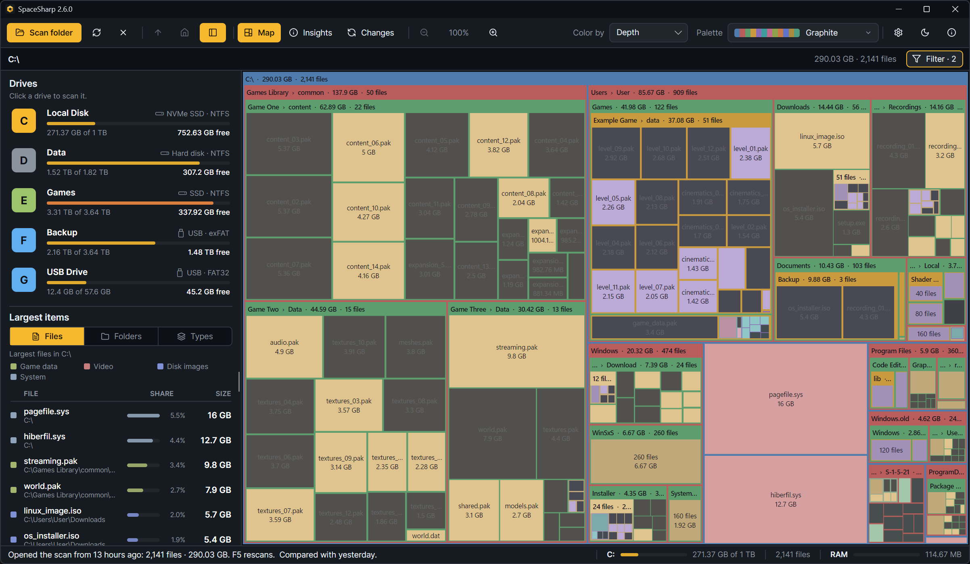This screenshot has width=970, height=564.
Task: Select the Folders tab in Largest items
Action: (x=121, y=336)
